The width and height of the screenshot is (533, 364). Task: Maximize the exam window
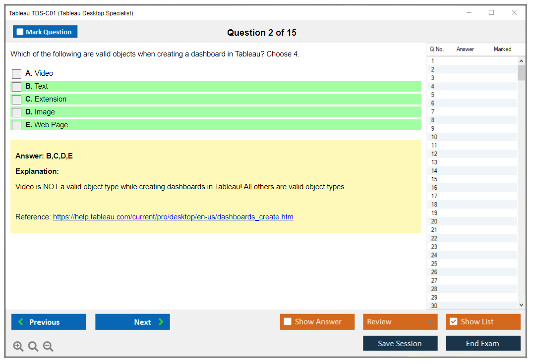click(x=491, y=13)
